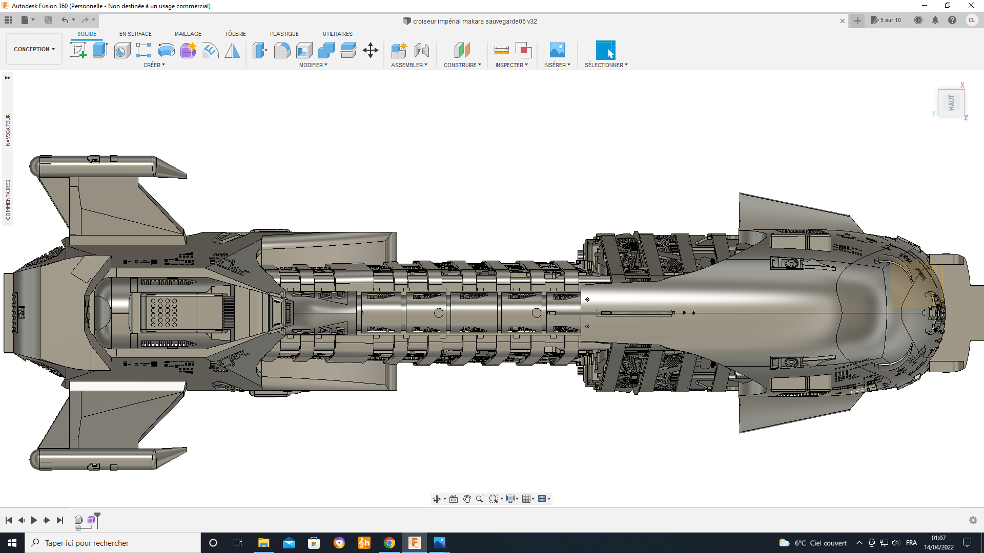
Task: Click the second feature marker in timeline
Action: pos(91,520)
